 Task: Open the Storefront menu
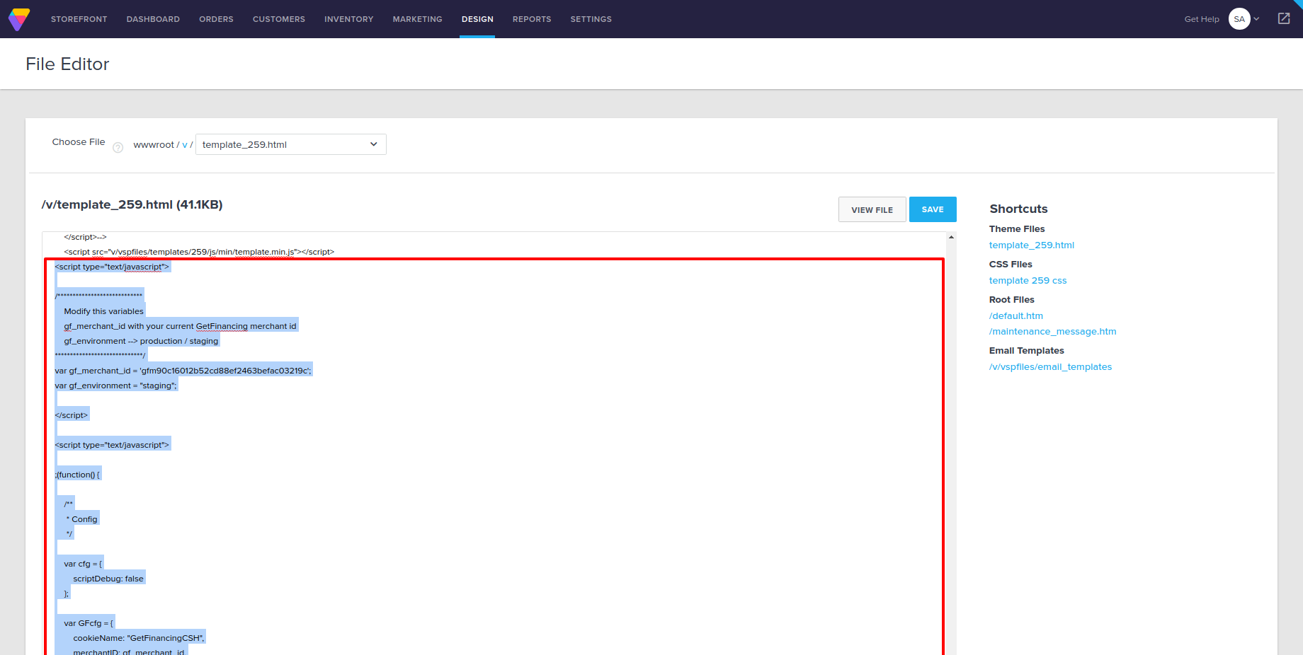coord(79,19)
